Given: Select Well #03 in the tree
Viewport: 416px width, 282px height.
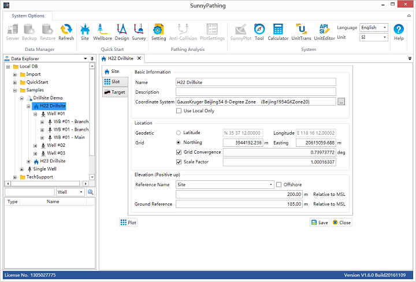Looking at the screenshot, I should click(x=55, y=153).
